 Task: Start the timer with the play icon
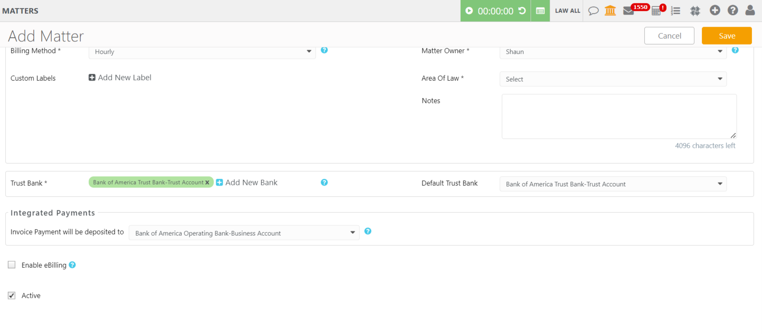tap(469, 11)
